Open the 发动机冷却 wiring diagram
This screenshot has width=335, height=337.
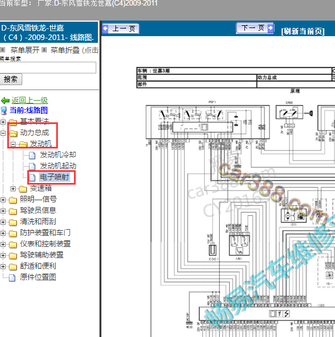[x=58, y=155]
